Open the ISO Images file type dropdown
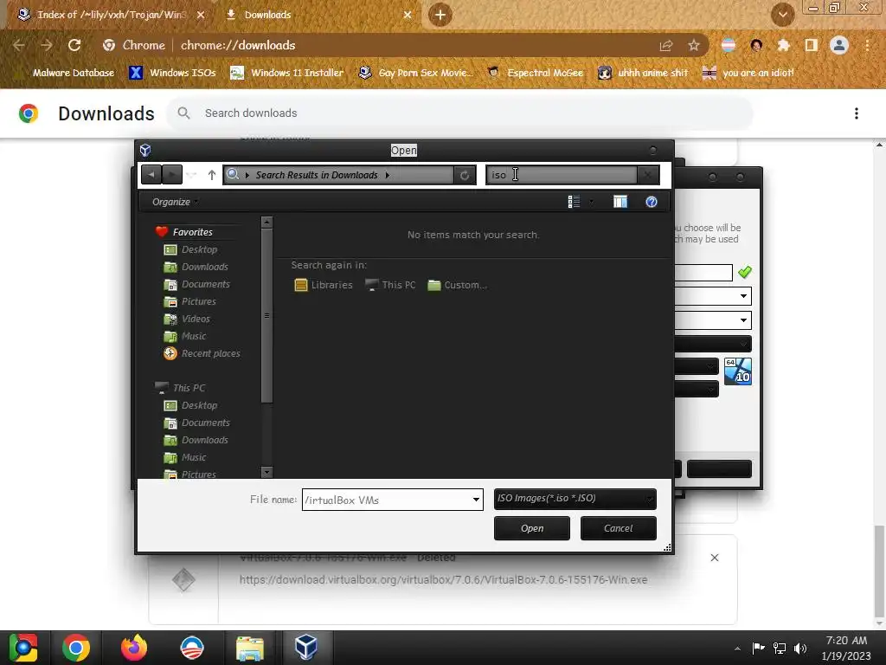The width and height of the screenshot is (886, 665). click(x=575, y=499)
